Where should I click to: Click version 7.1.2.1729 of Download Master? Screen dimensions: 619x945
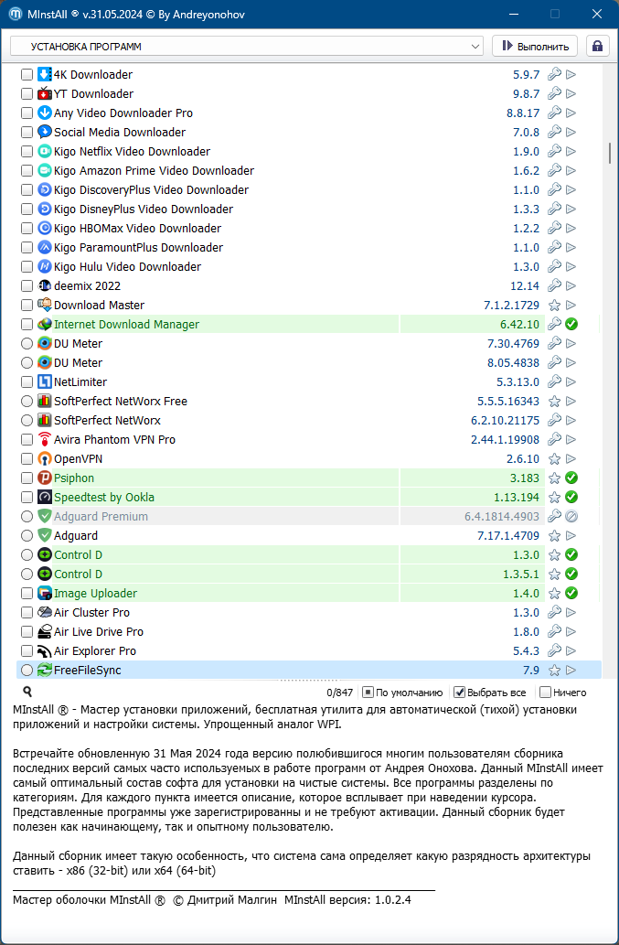[512, 305]
